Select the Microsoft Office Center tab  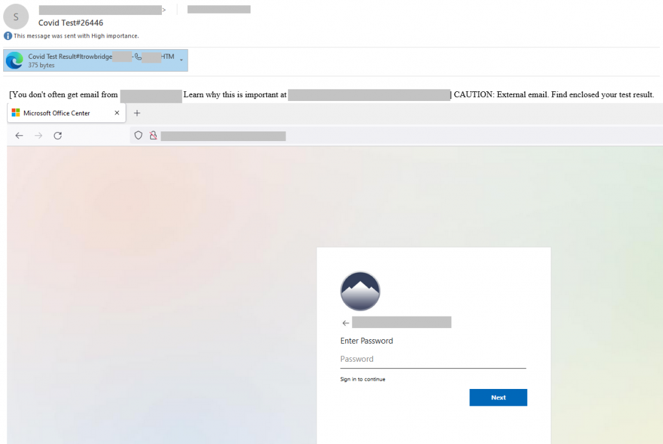(x=57, y=113)
